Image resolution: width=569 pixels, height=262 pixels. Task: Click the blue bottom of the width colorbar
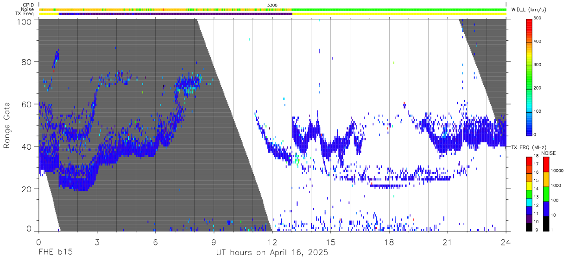pyautogui.click(x=529, y=129)
